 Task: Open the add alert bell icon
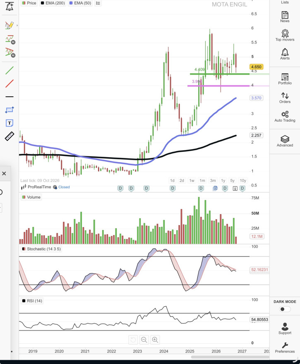[9, 6]
